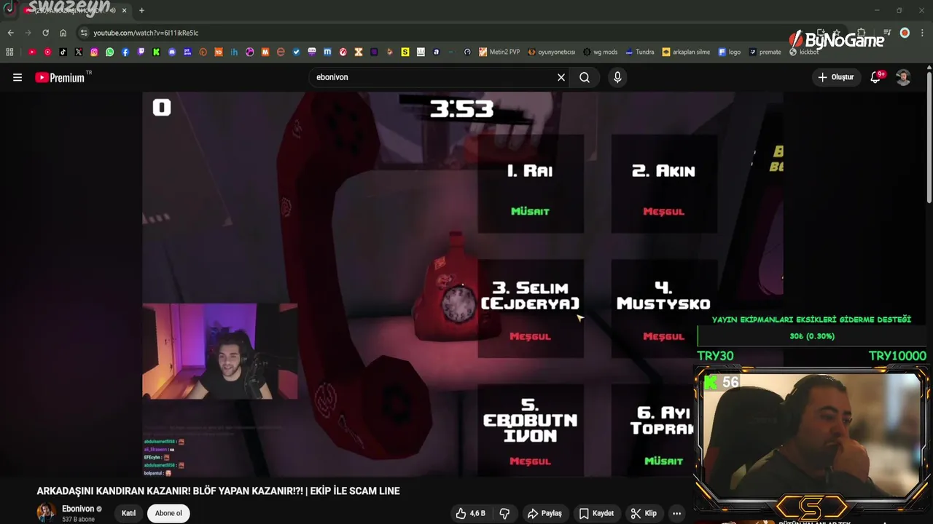Dislike the video
Image resolution: width=933 pixels, height=524 pixels.
(504, 513)
